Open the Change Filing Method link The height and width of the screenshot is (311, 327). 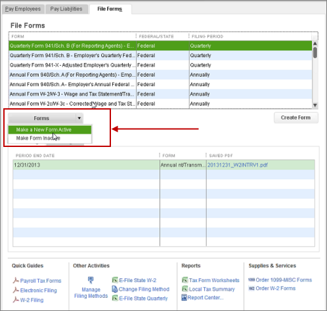pos(144,289)
